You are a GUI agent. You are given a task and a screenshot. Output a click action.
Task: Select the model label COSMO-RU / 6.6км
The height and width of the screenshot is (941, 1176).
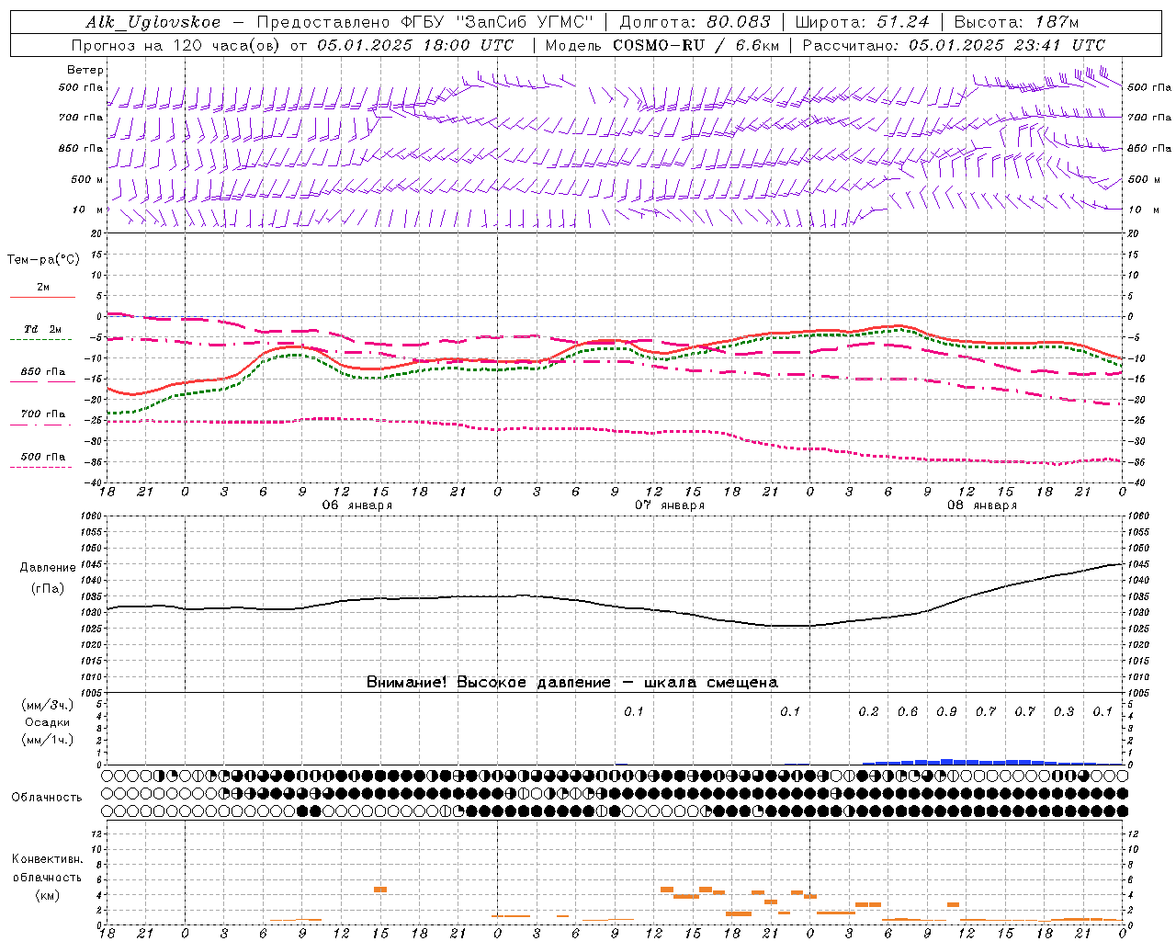click(696, 45)
